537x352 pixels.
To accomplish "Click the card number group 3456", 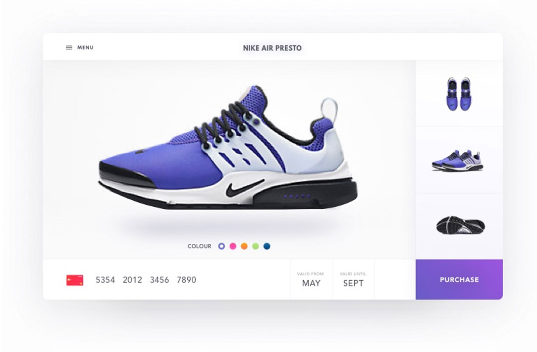I will pos(160,280).
